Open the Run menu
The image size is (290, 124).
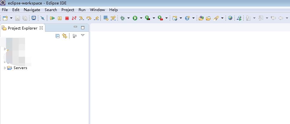(82, 10)
